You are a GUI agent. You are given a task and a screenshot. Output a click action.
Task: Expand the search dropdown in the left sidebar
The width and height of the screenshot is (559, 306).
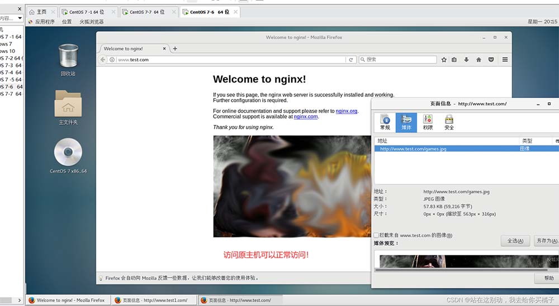[x=20, y=18]
